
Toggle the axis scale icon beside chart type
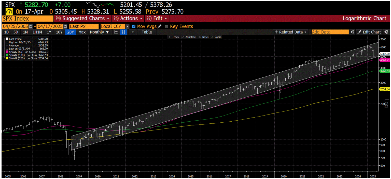tap(123, 32)
